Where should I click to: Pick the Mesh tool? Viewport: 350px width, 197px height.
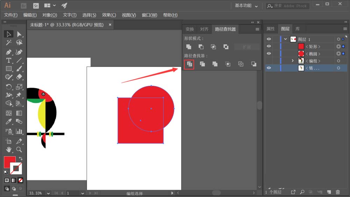click(9, 113)
